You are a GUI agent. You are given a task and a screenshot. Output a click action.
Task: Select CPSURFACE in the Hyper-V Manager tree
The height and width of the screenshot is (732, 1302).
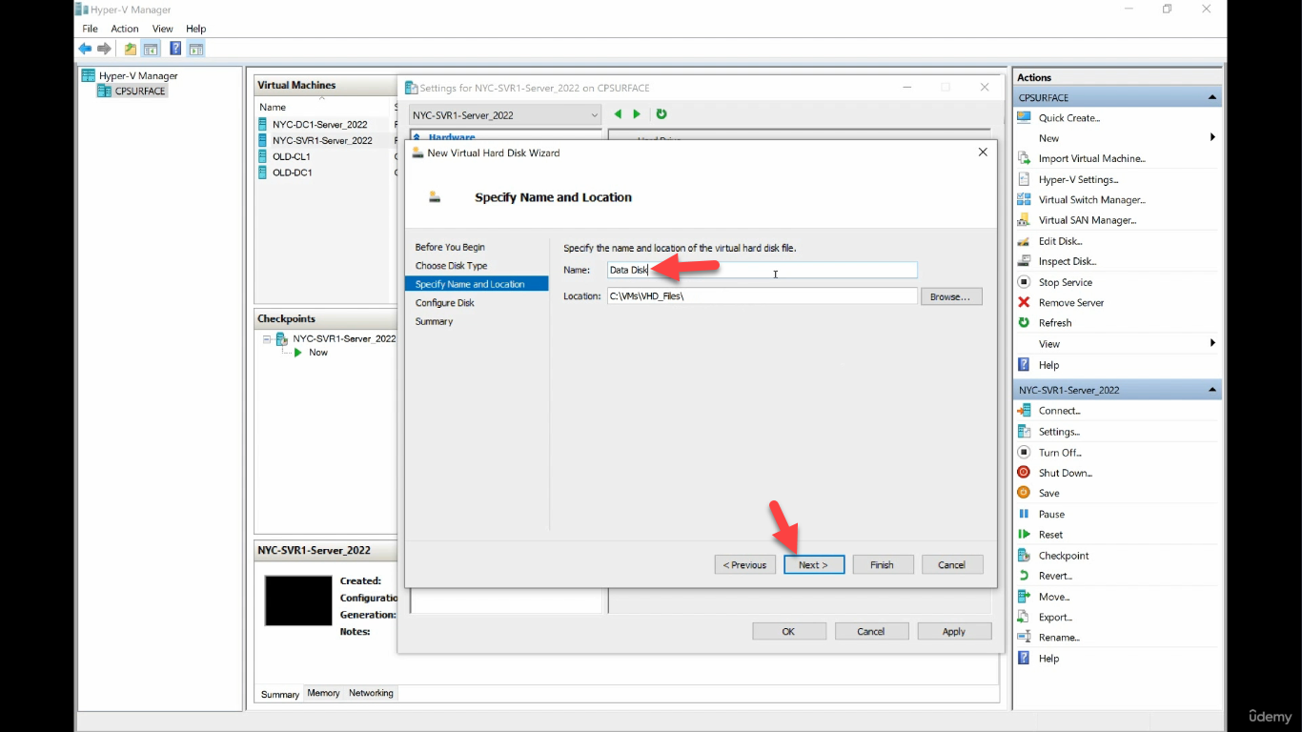[139, 91]
